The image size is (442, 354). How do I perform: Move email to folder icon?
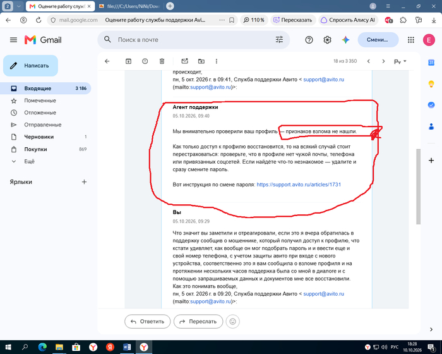201,61
